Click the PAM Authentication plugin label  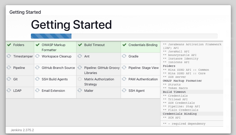143,79
